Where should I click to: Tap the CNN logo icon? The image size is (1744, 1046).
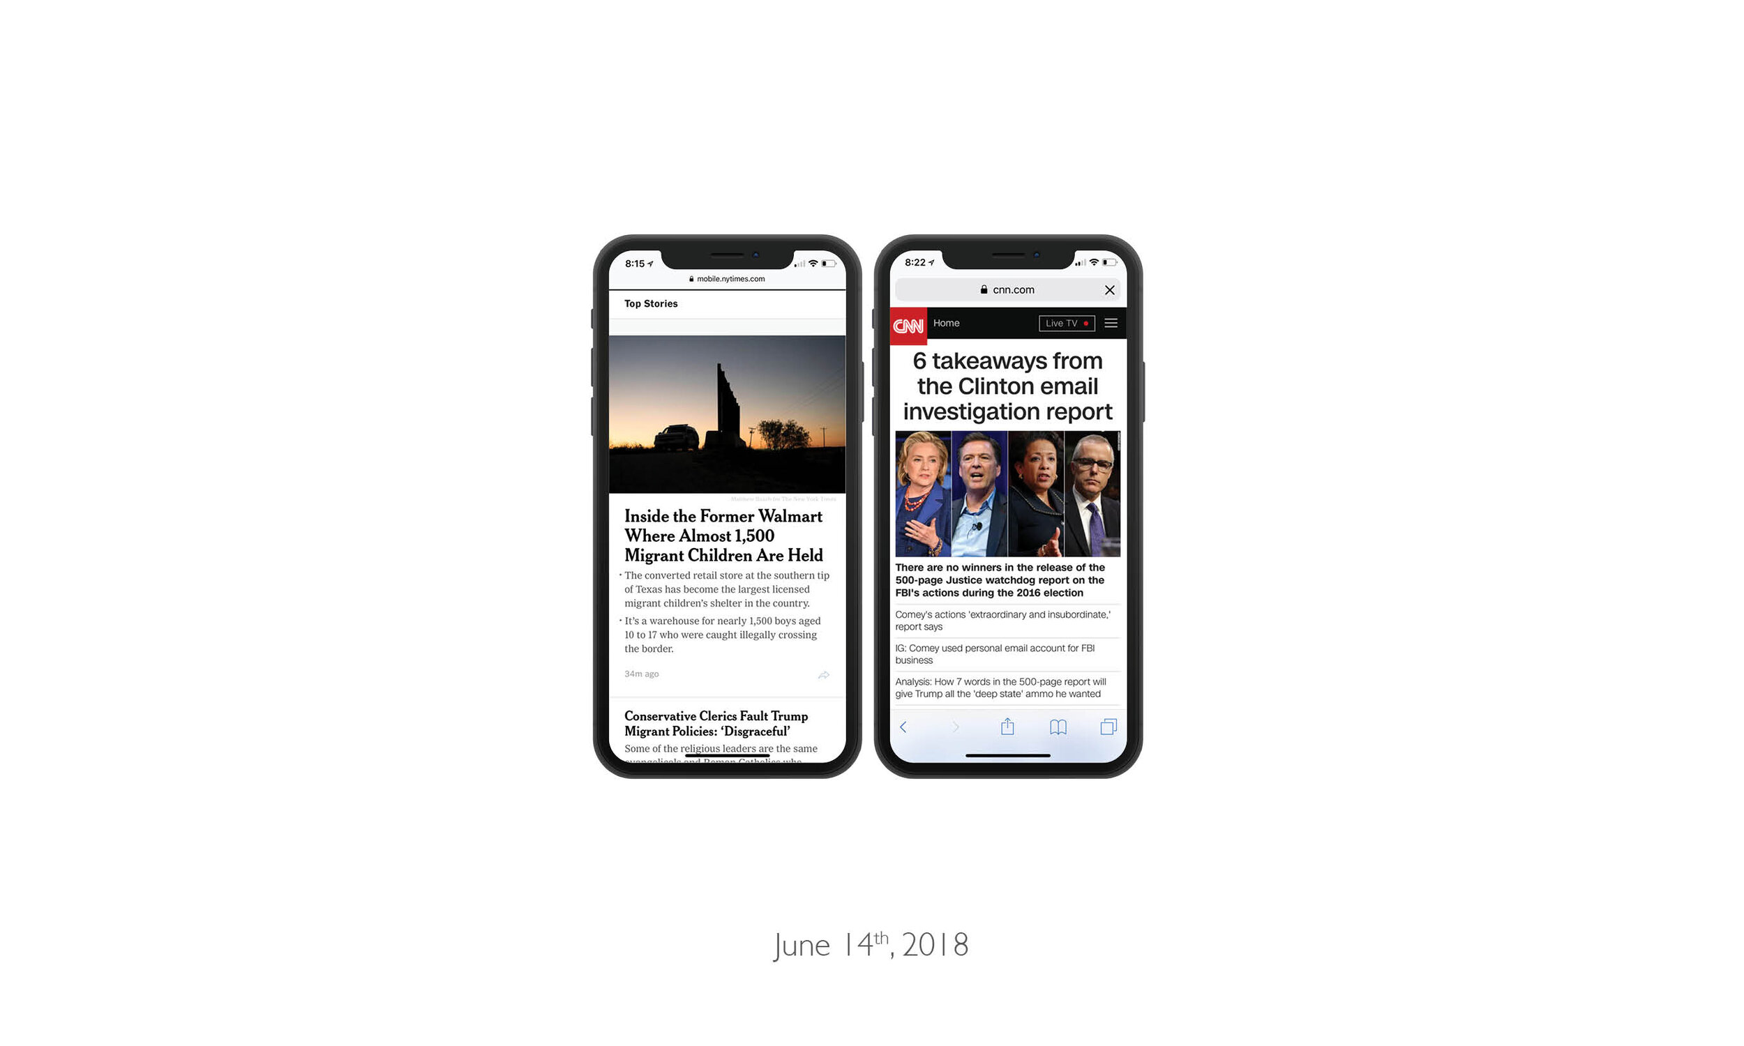[x=910, y=322]
